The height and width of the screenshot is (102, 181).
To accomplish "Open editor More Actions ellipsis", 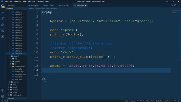I will pos(178,5).
